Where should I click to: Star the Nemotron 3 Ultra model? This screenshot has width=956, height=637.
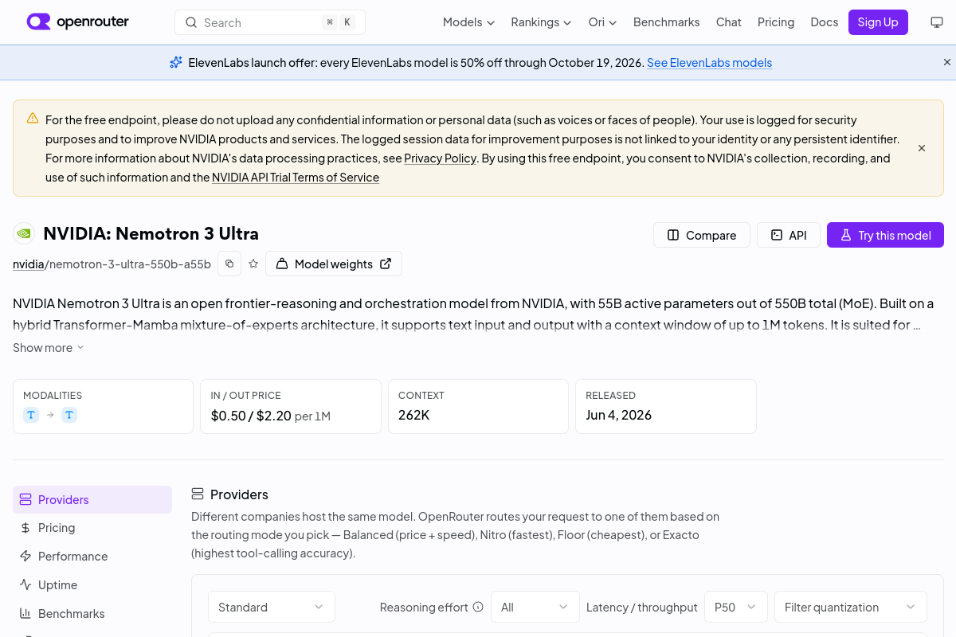click(253, 264)
